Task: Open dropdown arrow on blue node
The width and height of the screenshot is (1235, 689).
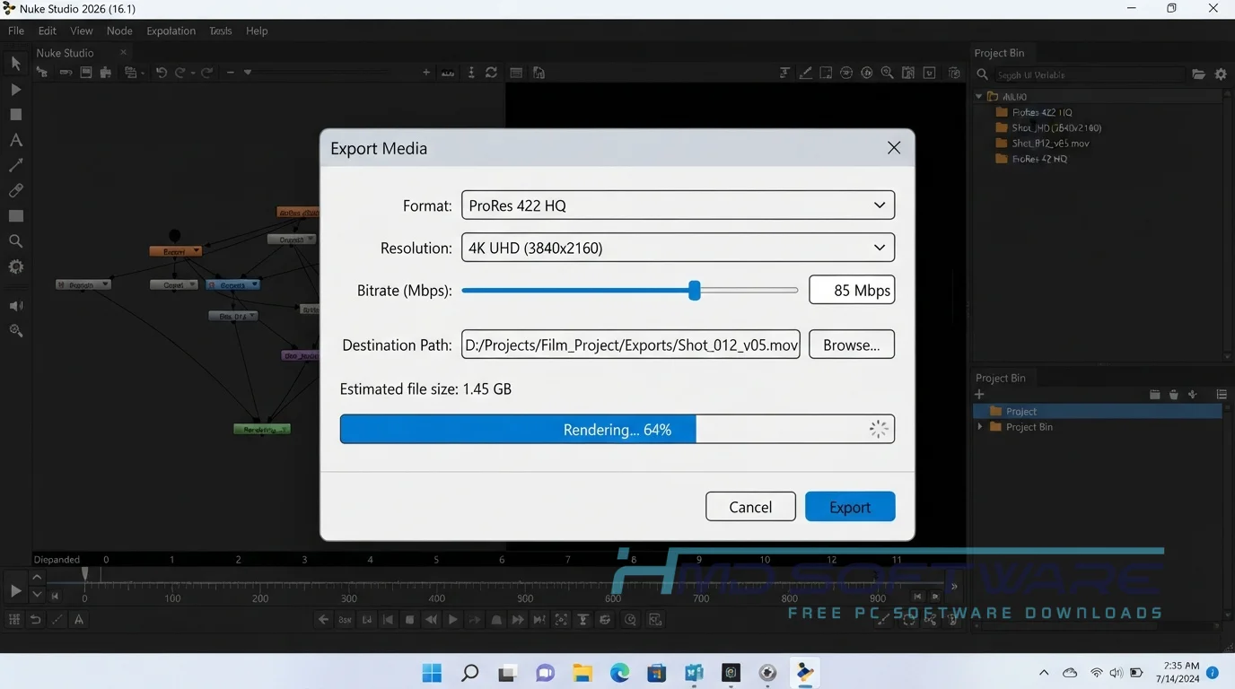Action: (254, 285)
